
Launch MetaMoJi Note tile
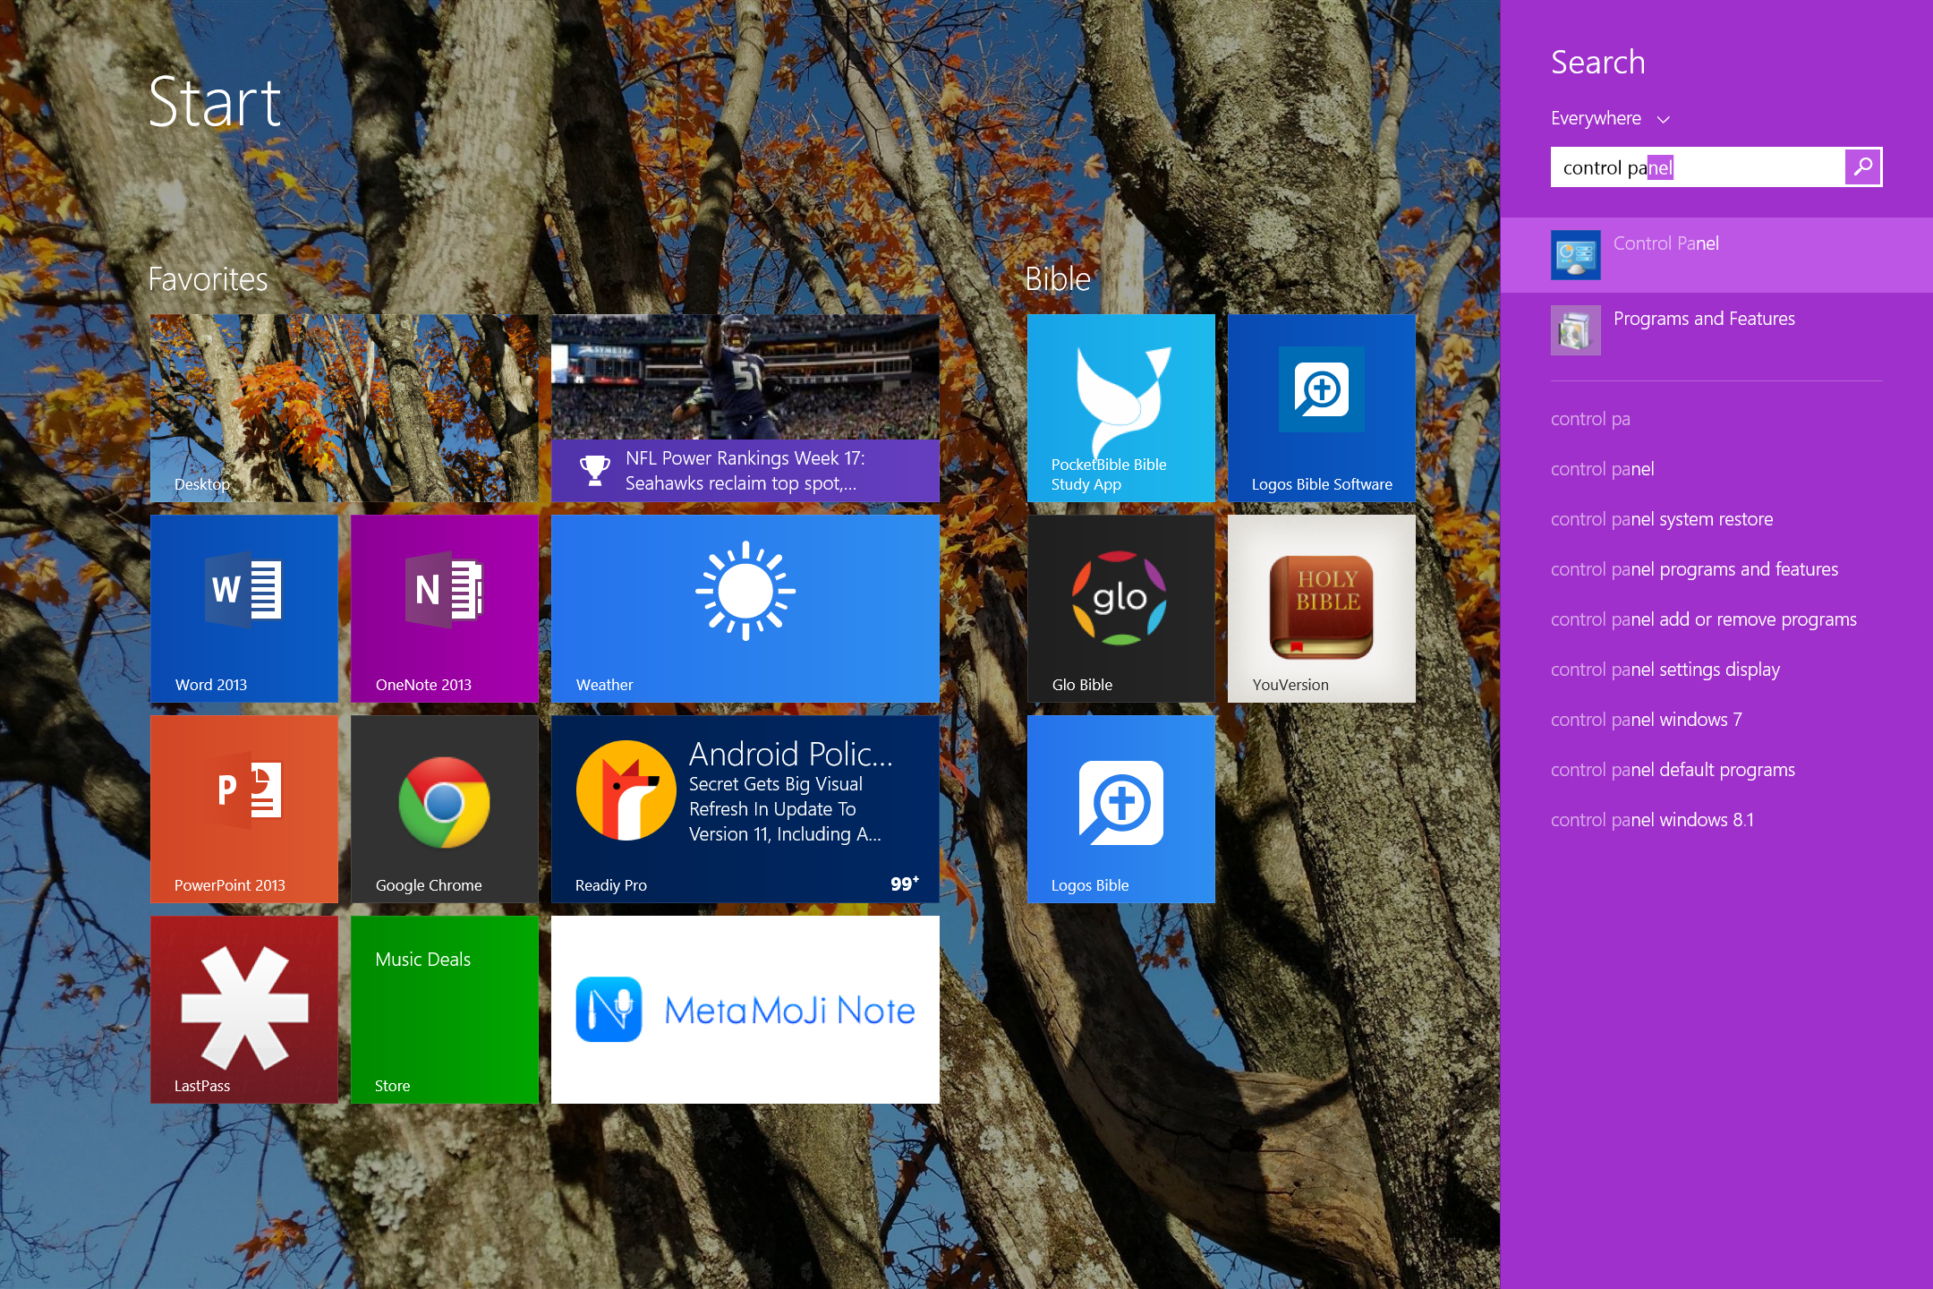745,1010
